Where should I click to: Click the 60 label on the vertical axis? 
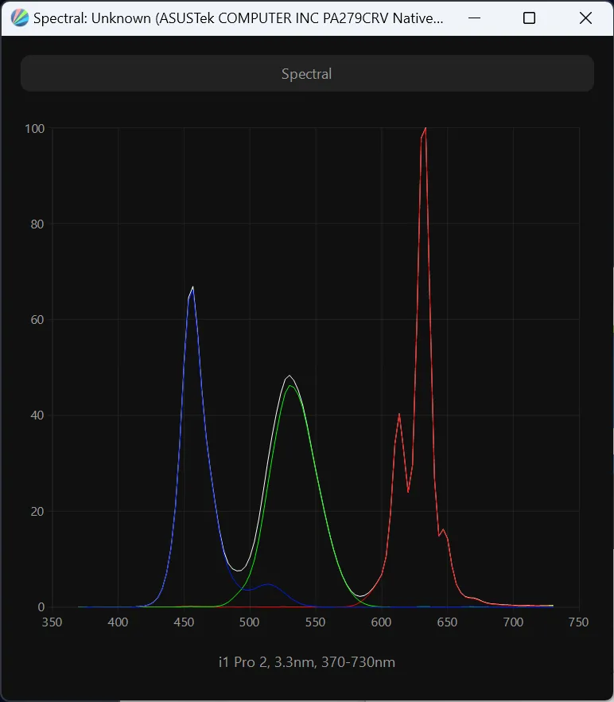tap(37, 320)
